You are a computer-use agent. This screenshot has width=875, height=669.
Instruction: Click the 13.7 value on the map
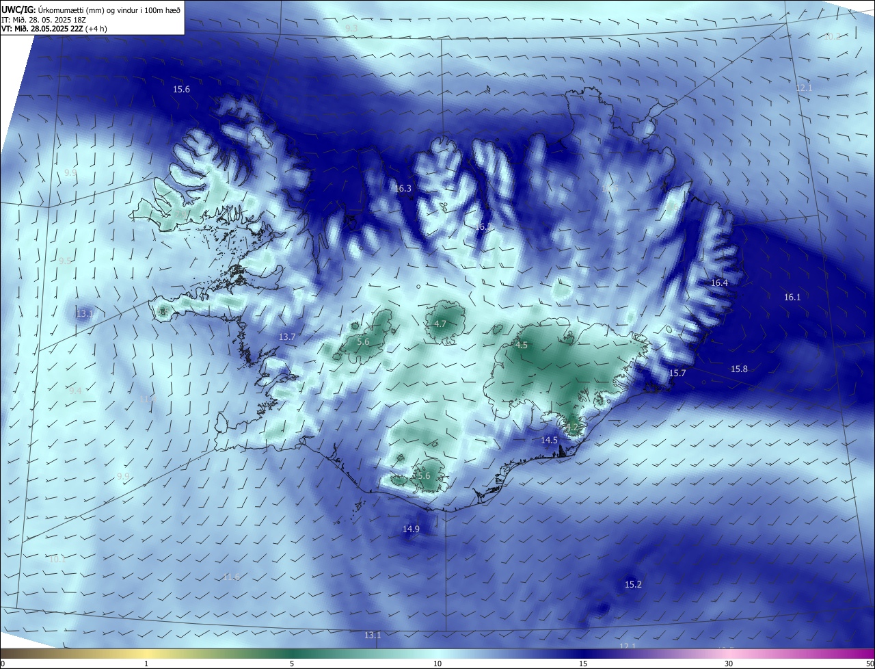coord(287,337)
